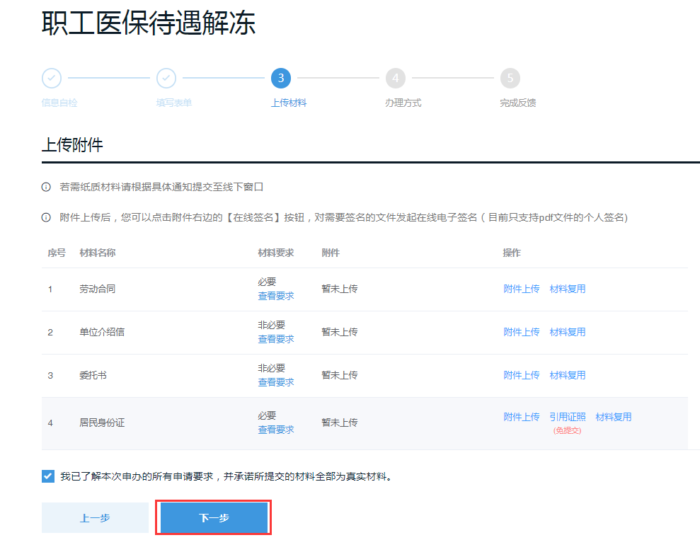The width and height of the screenshot is (700, 540).
Task: Open 查看要求 for 居民身份证
Action: click(276, 430)
